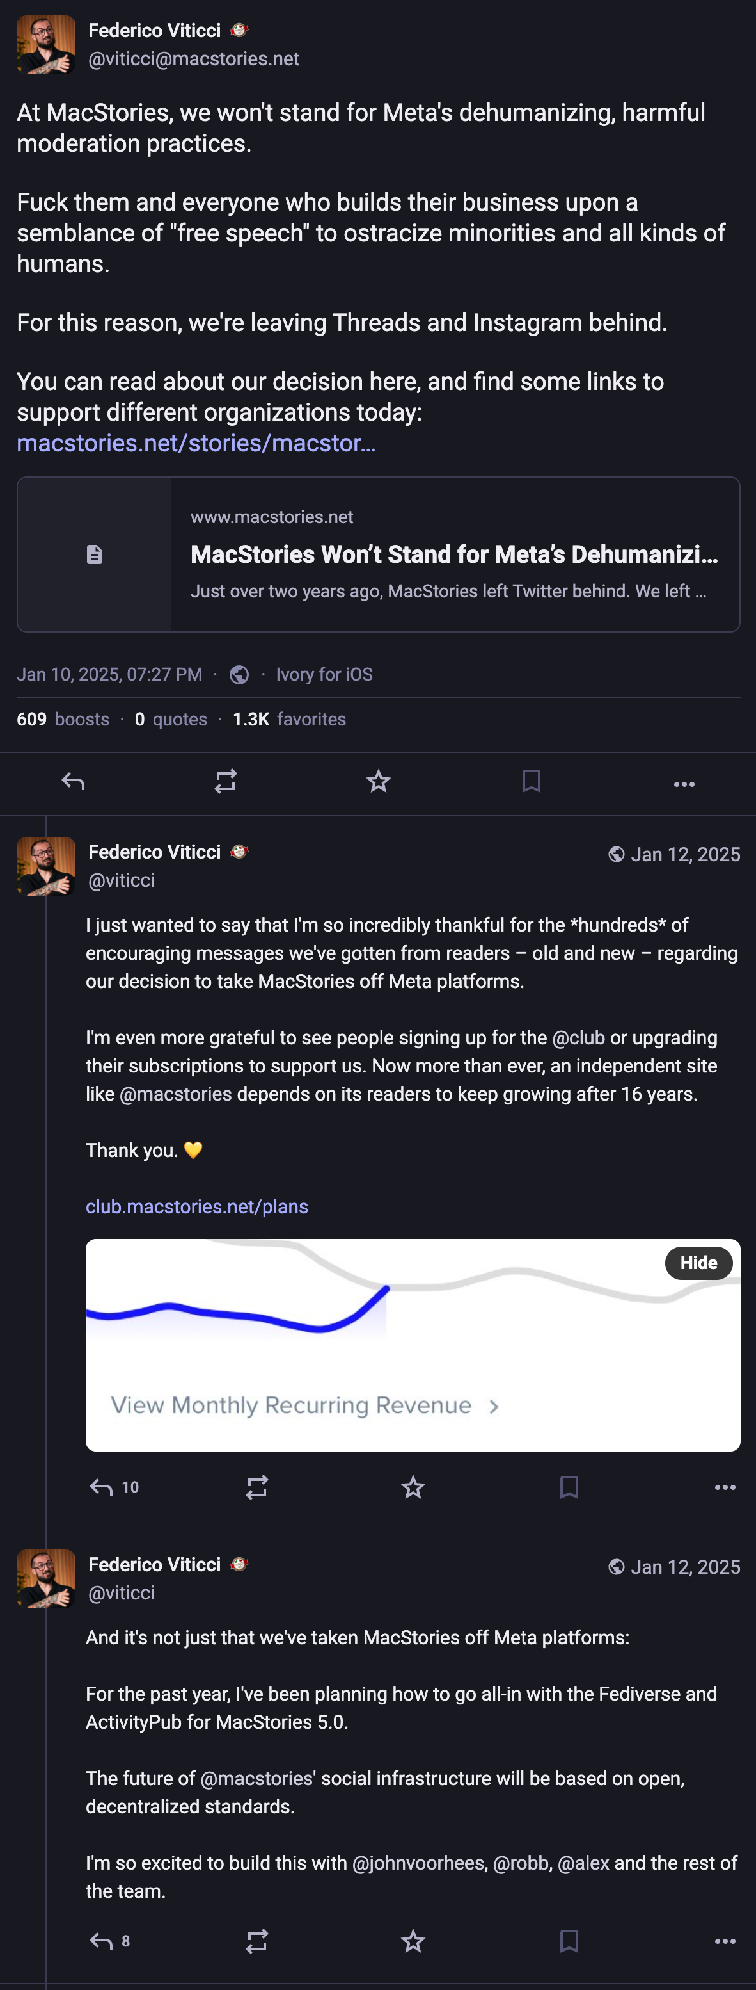
Task: Favorite the Fediverse and ActivityPub post
Action: click(413, 1941)
